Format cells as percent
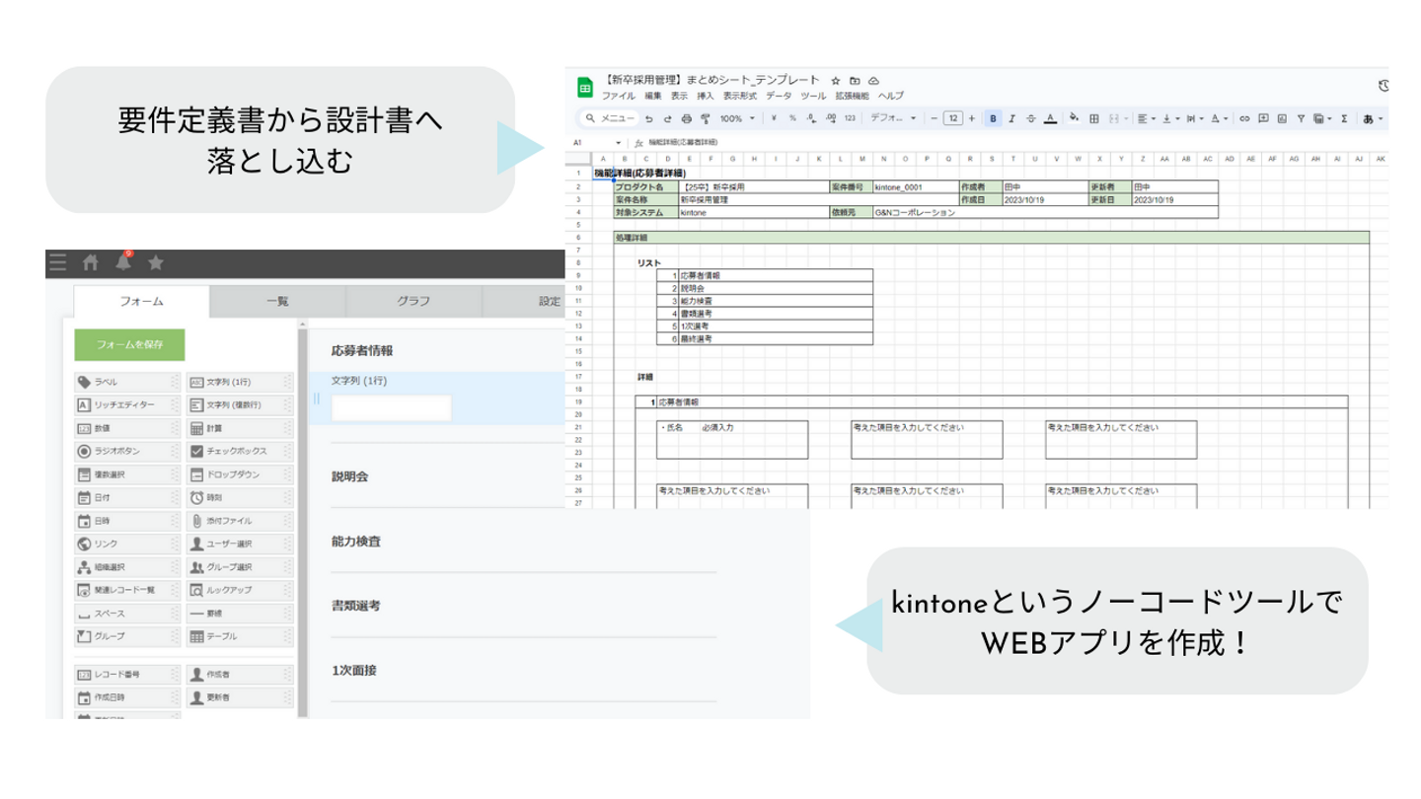The image size is (1421, 799). [x=792, y=118]
